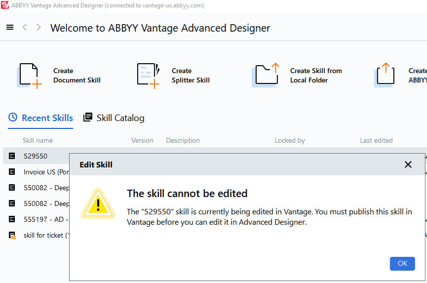Image resolution: width=427 pixels, height=283 pixels.
Task: Select the second 550082 - Deep skill name
Action: coord(46,203)
